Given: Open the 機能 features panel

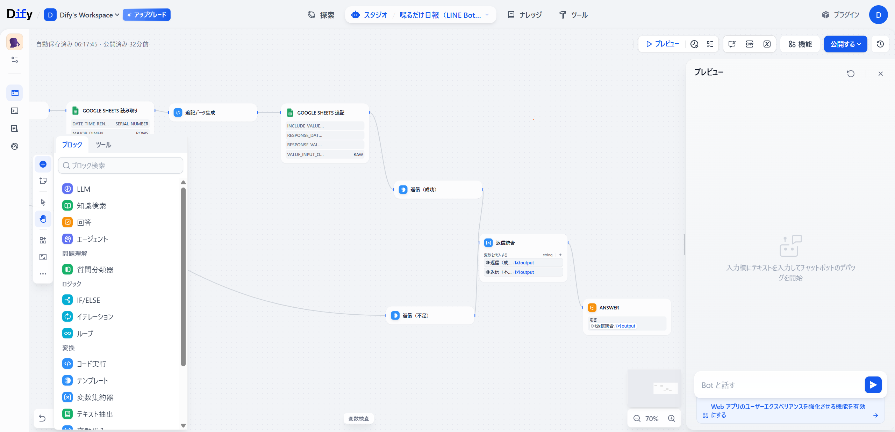Looking at the screenshot, I should (x=800, y=44).
